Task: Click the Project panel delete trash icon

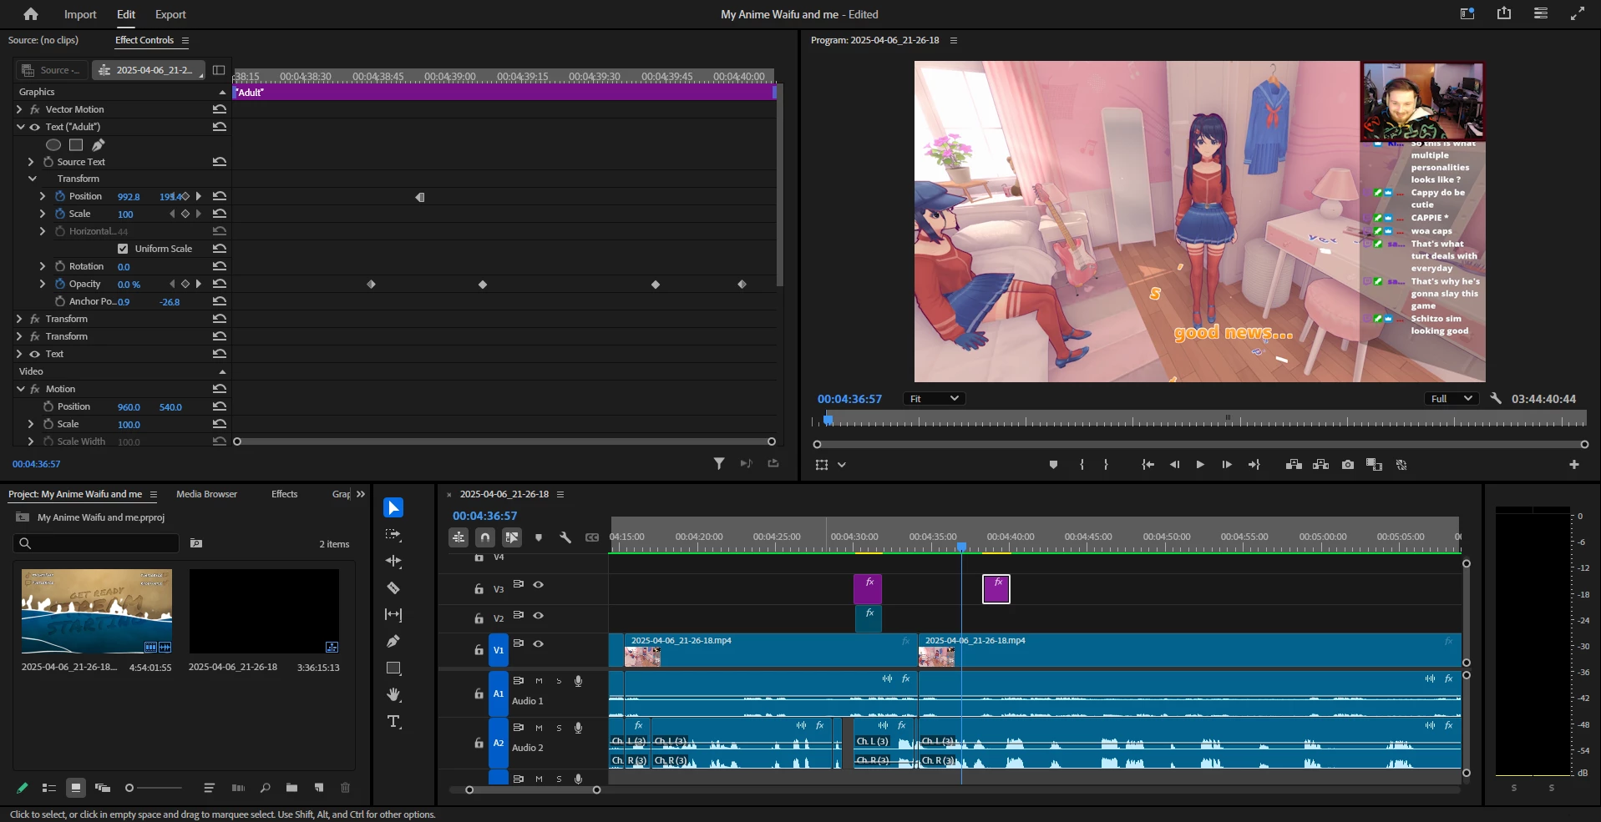Action: (346, 788)
